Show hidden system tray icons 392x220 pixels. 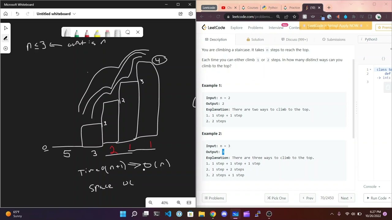(332, 214)
